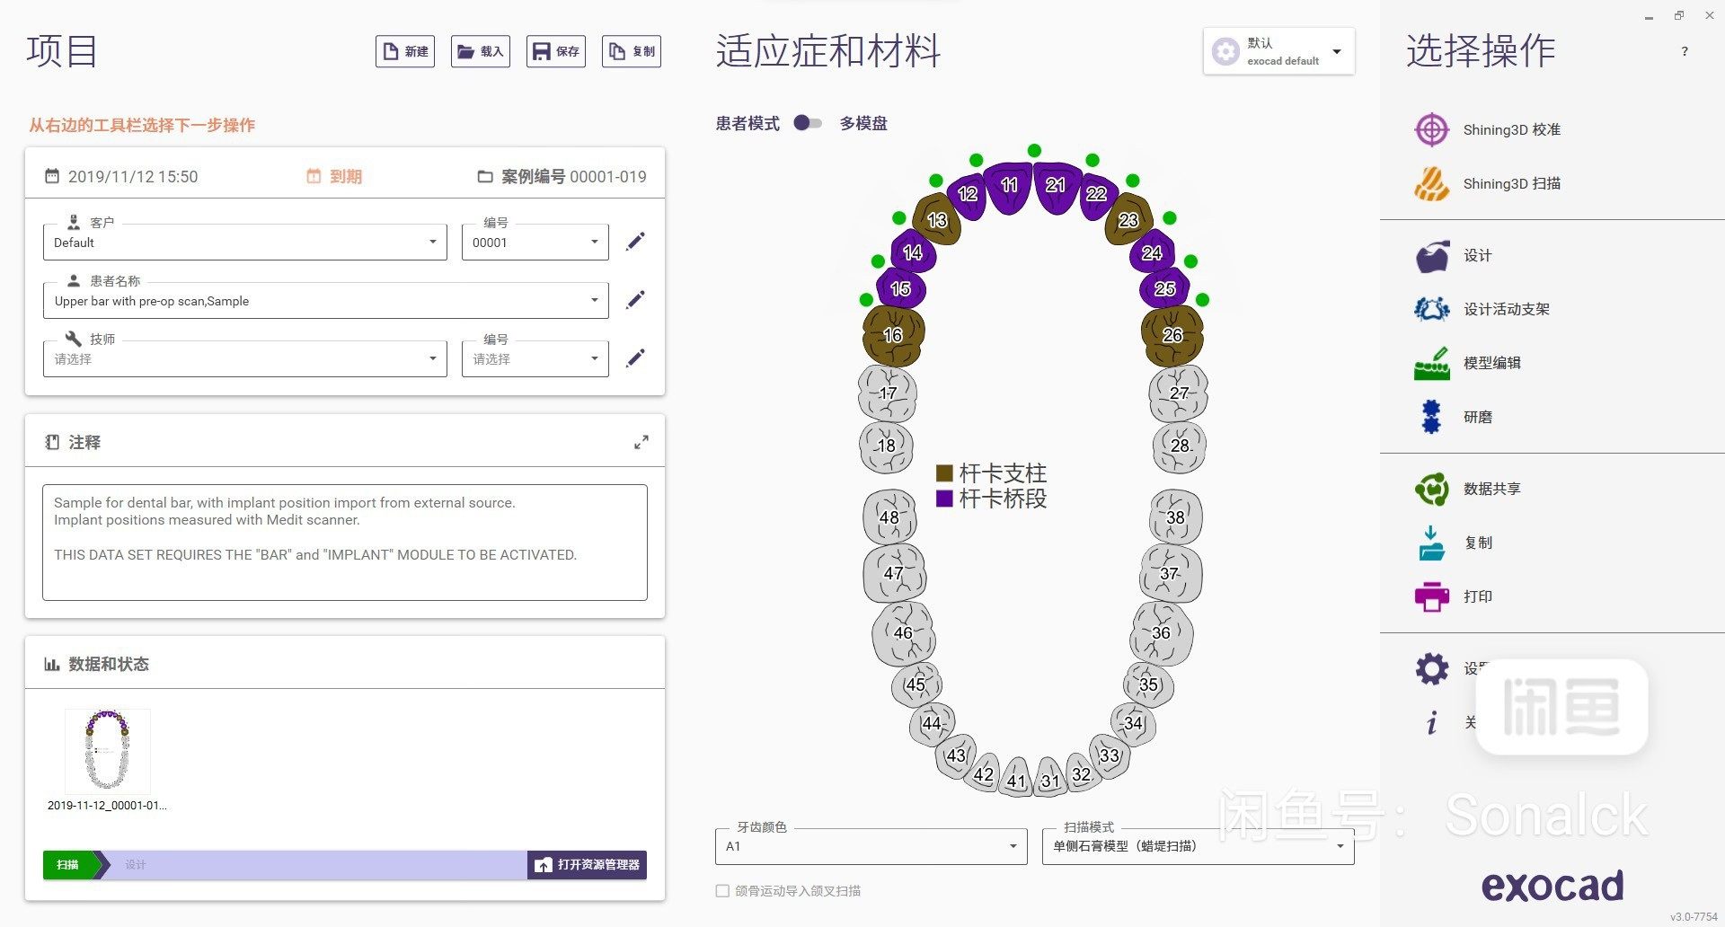The height and width of the screenshot is (927, 1725).
Task: Select tooth 36 on the dental chart
Action: coord(1162,633)
